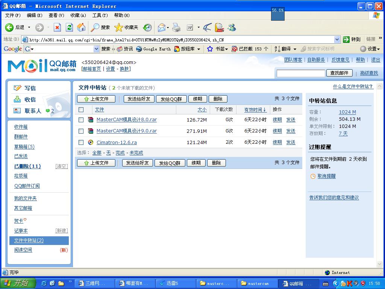Open the Favorites star icon
Screen dimensions: 385x289
[x=118, y=27]
